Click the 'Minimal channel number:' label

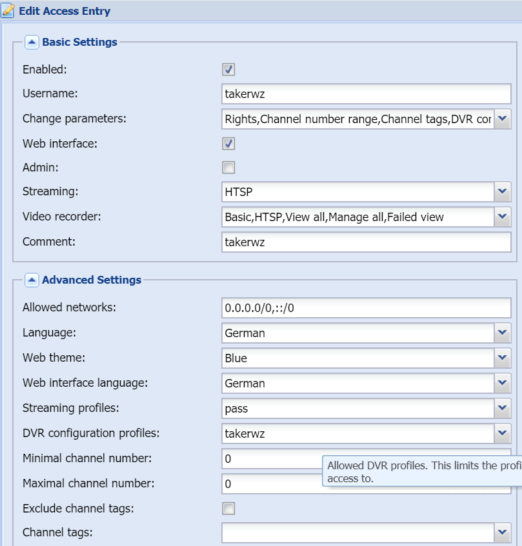[87, 458]
